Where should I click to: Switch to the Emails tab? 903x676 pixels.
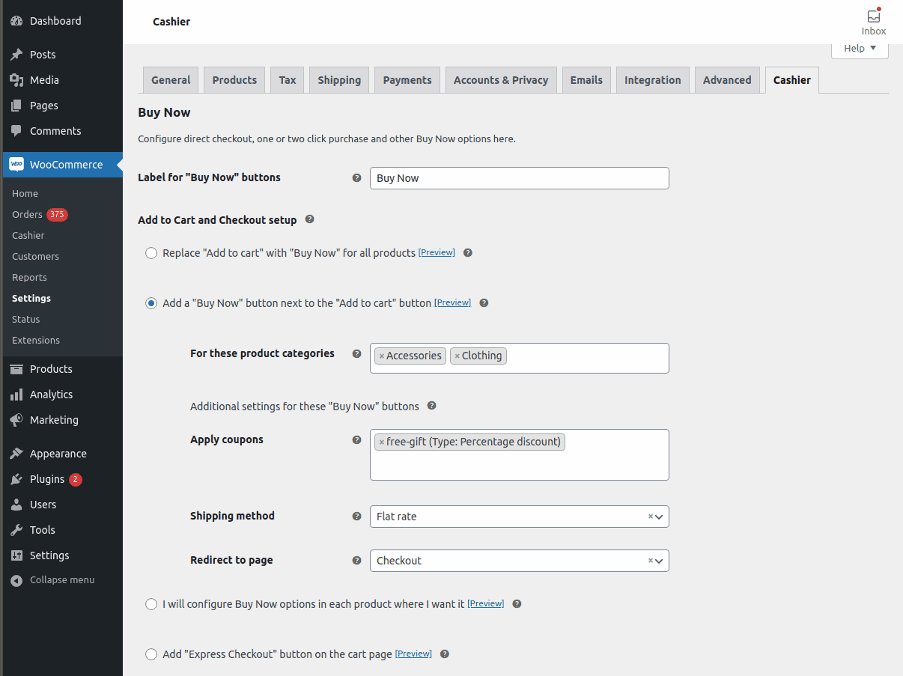click(586, 80)
